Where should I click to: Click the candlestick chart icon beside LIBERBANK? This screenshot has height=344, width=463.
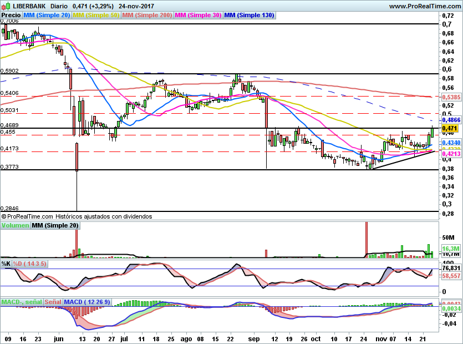(x=6, y=6)
